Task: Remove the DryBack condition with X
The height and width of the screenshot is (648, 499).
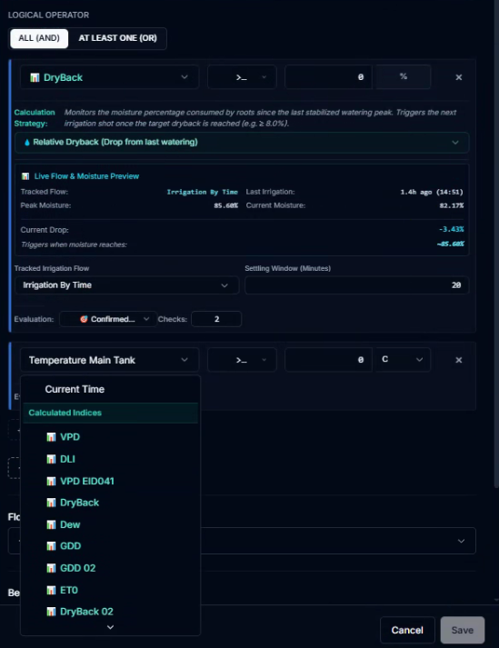Action: point(458,77)
